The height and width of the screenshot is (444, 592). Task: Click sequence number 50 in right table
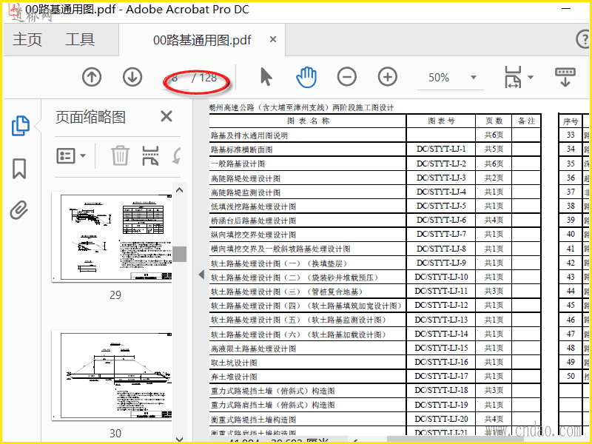click(571, 376)
